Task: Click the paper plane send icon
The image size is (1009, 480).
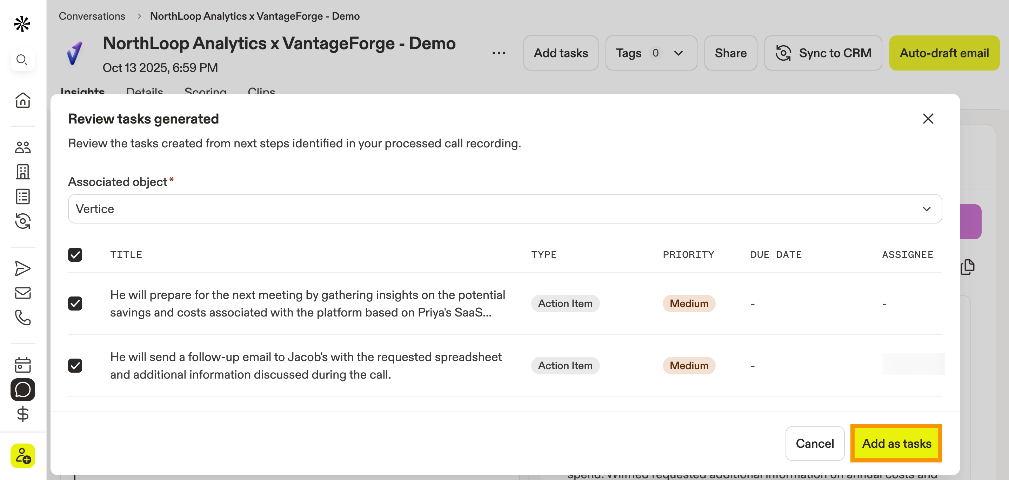Action: [x=23, y=268]
